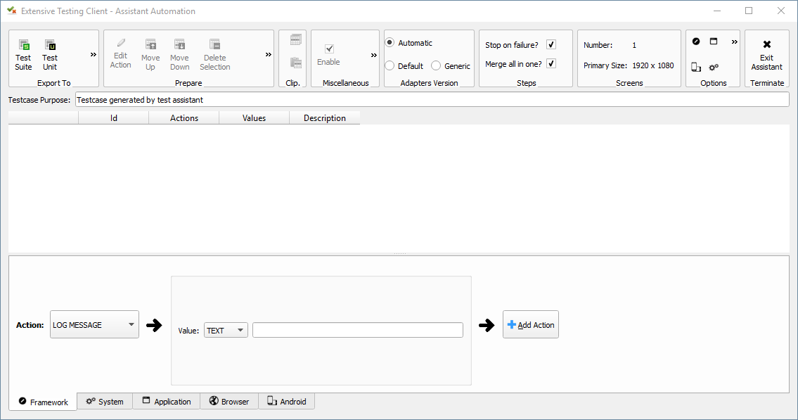The height and width of the screenshot is (420, 798).
Task: Switch to the Android tab
Action: (287, 401)
